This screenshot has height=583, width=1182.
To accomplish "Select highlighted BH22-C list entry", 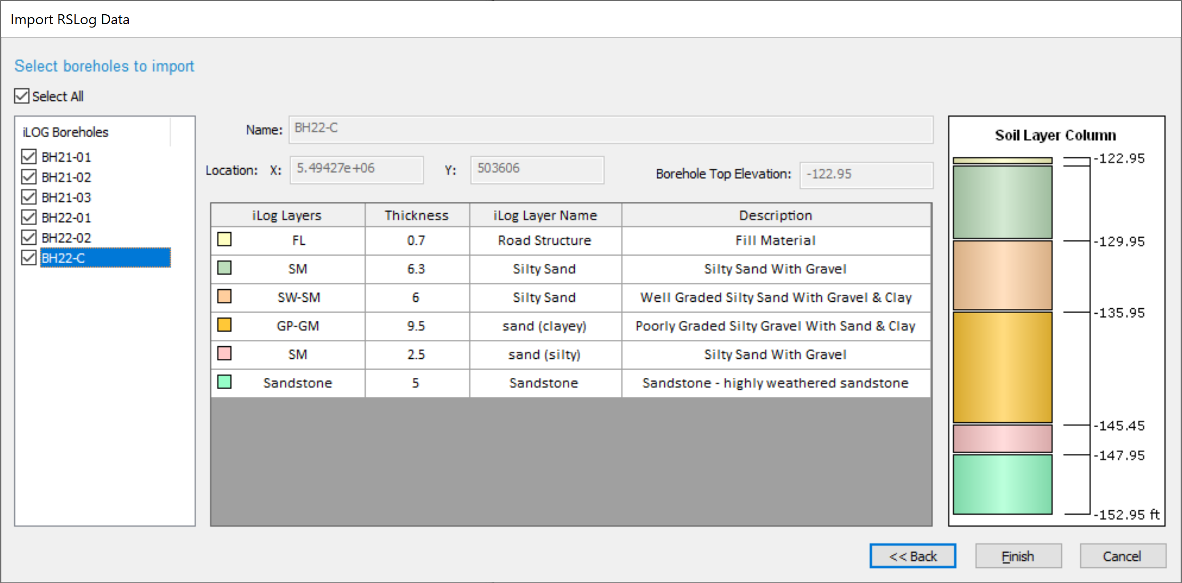I will [x=105, y=258].
